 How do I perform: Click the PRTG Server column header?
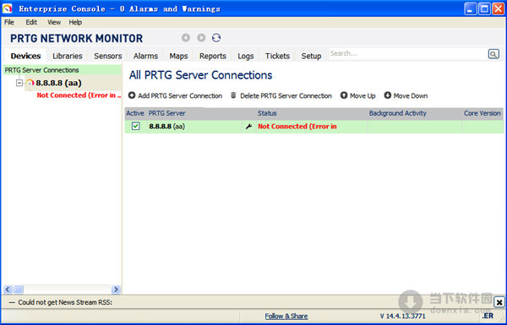pos(166,113)
